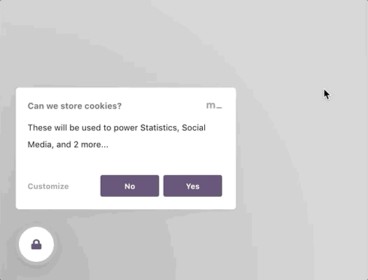Screen dimensions: 368x280
Task: Click the word 'cookies?' in the title
Action: pyautogui.click(x=103, y=106)
